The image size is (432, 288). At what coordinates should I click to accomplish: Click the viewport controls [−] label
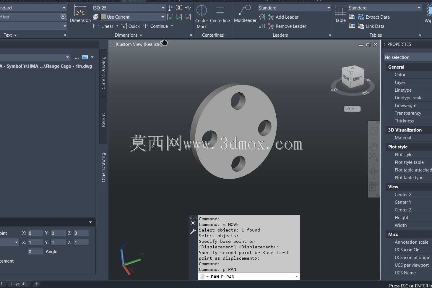[112, 44]
